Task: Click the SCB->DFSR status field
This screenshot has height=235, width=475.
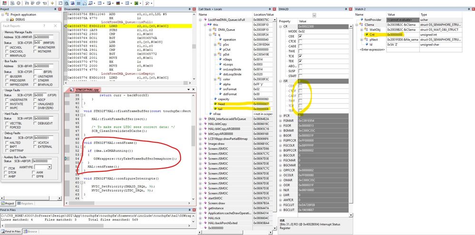Action: tap(43, 138)
